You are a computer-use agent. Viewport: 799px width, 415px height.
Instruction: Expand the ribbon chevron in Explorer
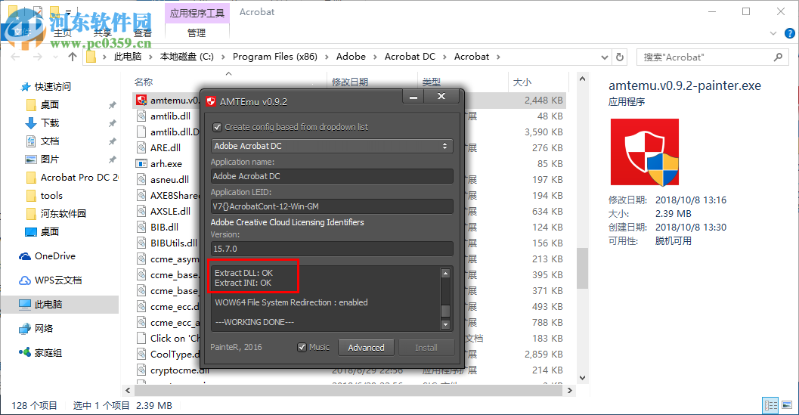click(773, 34)
